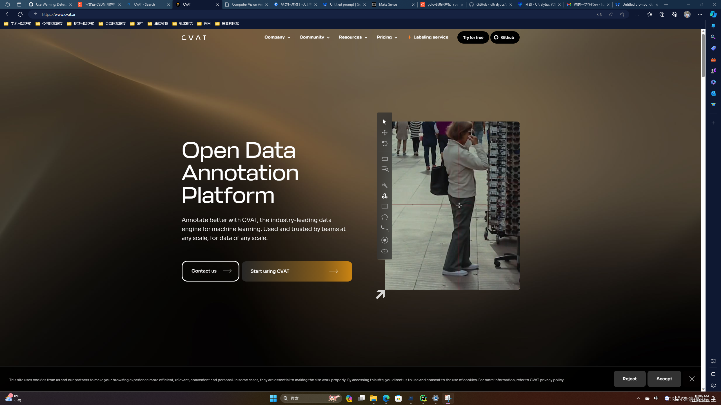Open the Company dropdown menu
This screenshot has height=405, width=721.
coord(277,37)
